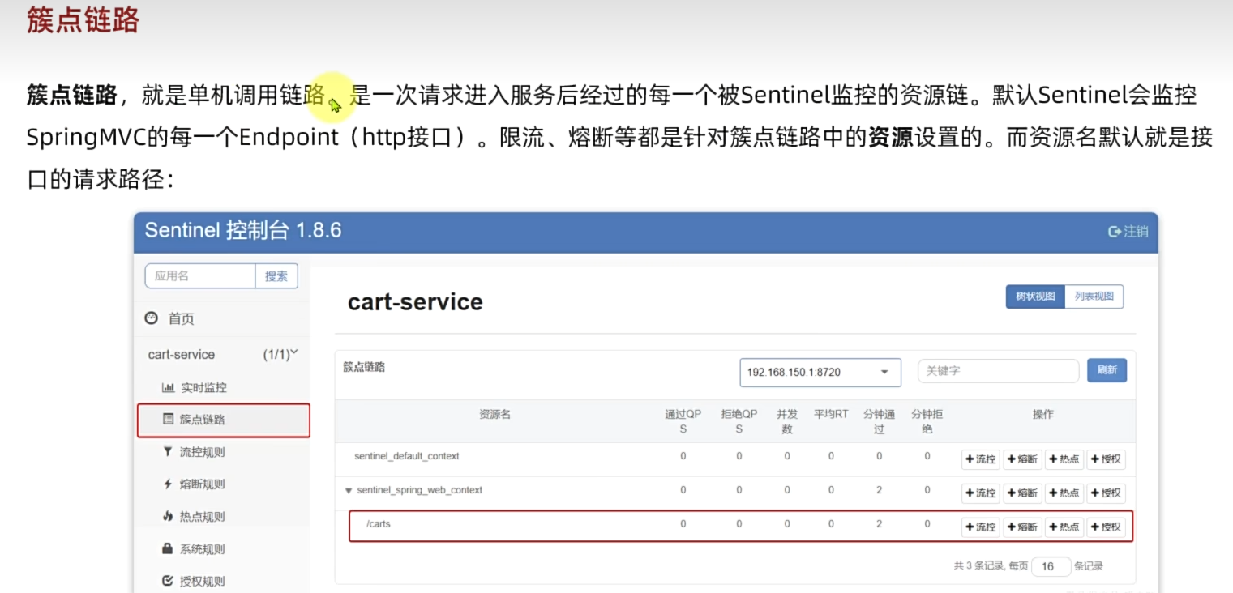Add 流控 rule for /carts
Screen dimensions: 1233x593
pos(981,527)
